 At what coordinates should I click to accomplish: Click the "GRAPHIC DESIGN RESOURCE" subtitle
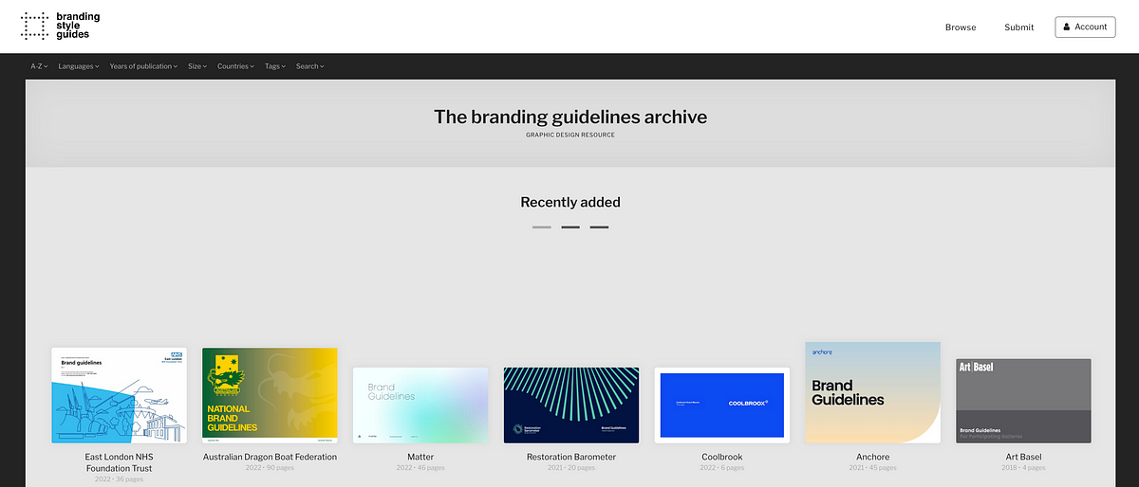(570, 135)
